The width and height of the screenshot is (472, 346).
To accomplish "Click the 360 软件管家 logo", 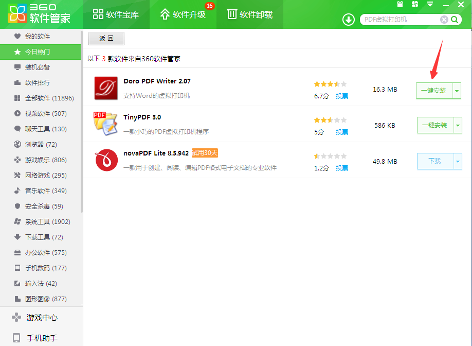I will (39, 14).
